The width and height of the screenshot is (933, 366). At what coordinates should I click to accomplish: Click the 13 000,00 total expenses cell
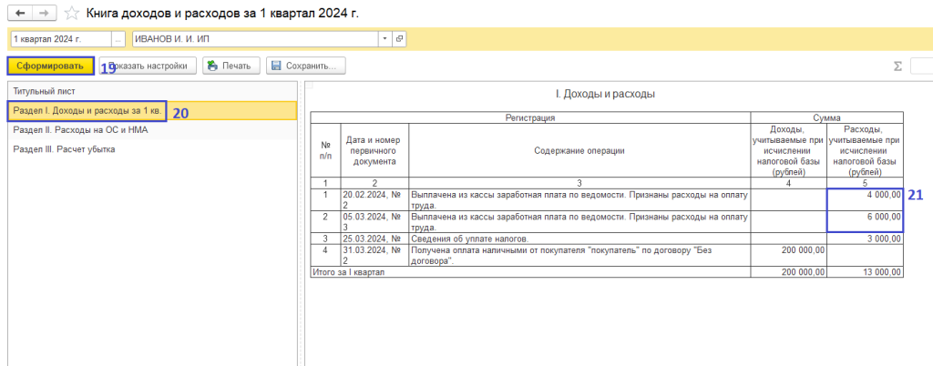[866, 272]
